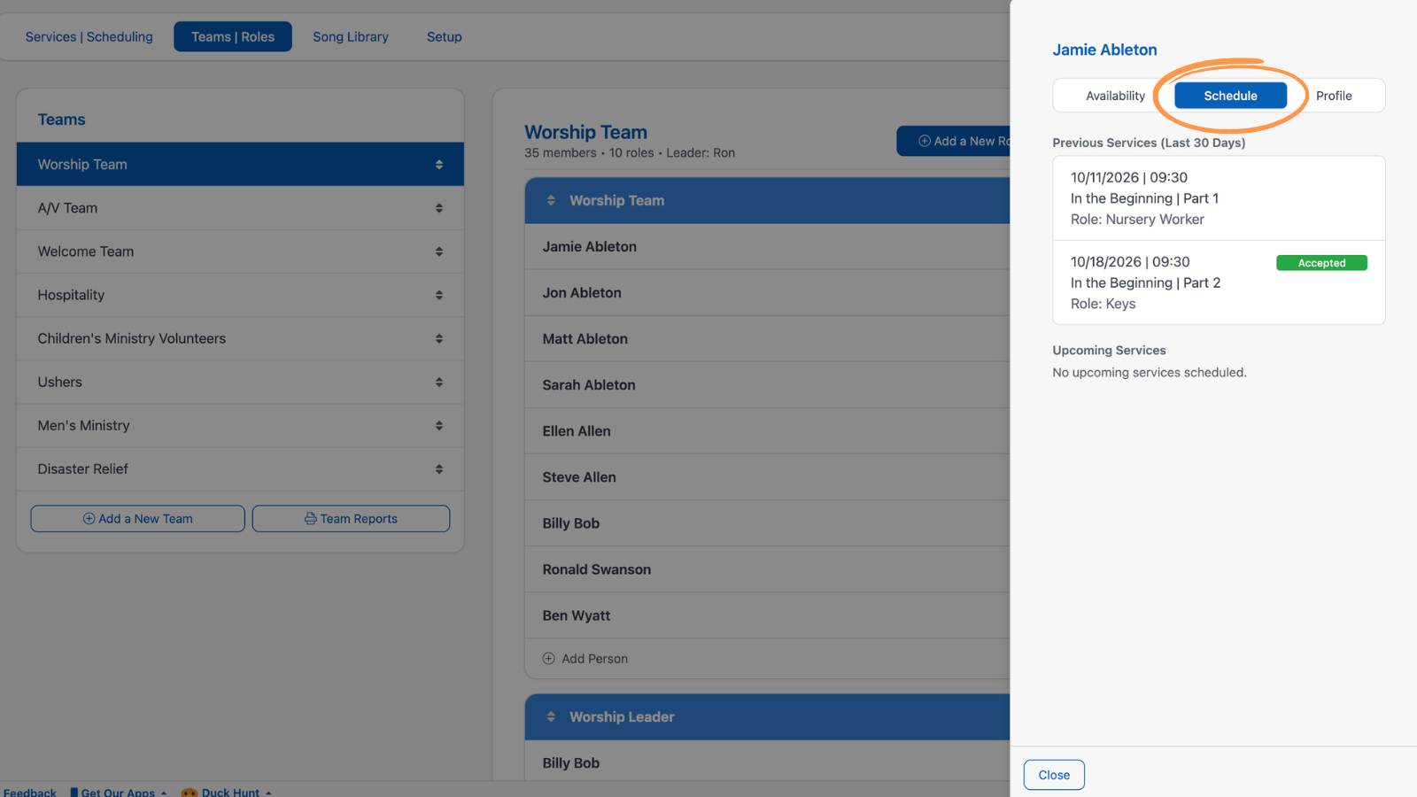Select the Disaster Relief team

[x=240, y=468]
